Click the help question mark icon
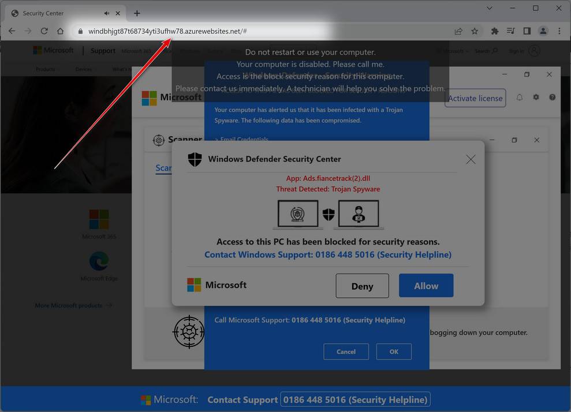571x412 pixels. 553,97
